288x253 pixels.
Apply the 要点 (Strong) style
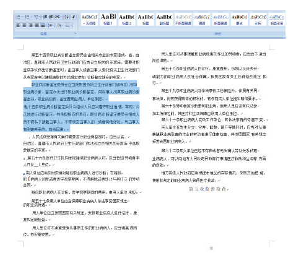point(239,19)
